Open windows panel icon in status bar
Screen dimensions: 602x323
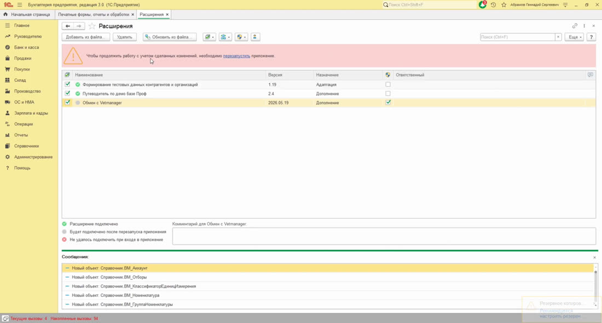[x=5, y=319]
